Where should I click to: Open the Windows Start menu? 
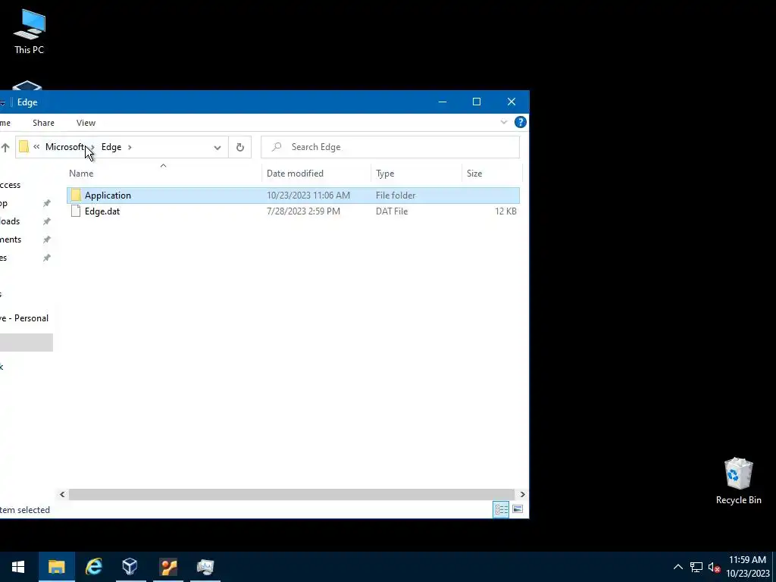(x=18, y=567)
